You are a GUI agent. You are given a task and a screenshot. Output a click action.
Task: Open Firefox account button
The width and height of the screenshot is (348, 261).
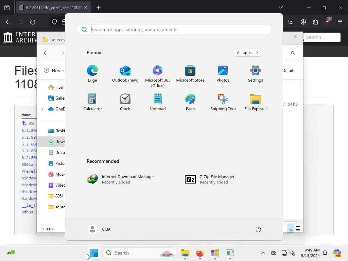303,22
